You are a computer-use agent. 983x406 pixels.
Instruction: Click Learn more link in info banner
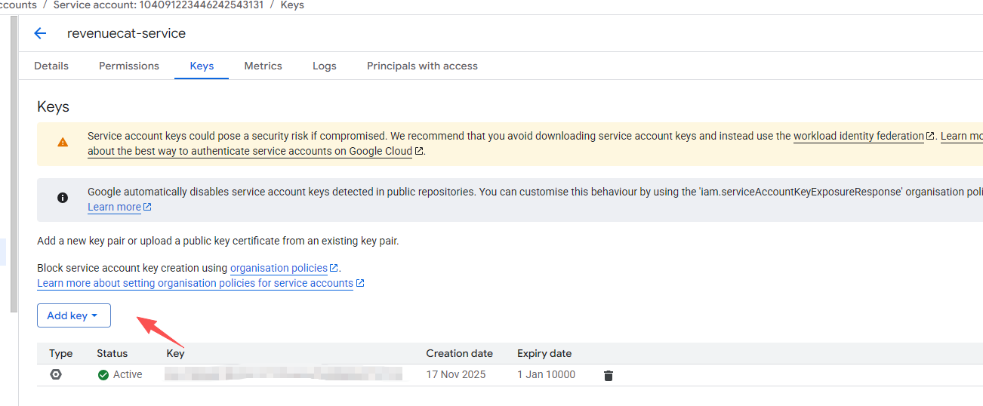coord(114,207)
